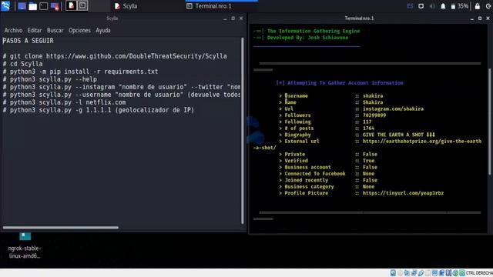Click the show desktop panel icon
The image size is (493, 277).
point(22,6)
